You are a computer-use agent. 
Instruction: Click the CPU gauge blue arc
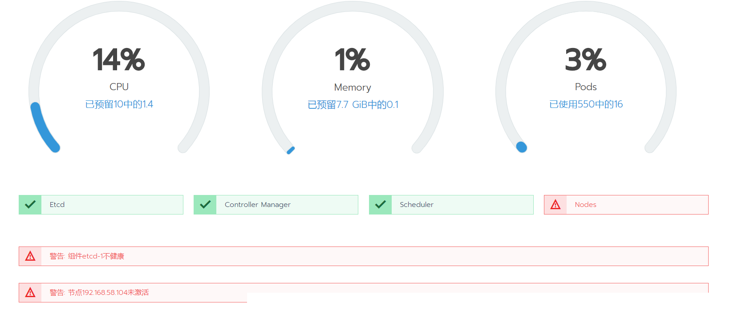click(x=41, y=128)
